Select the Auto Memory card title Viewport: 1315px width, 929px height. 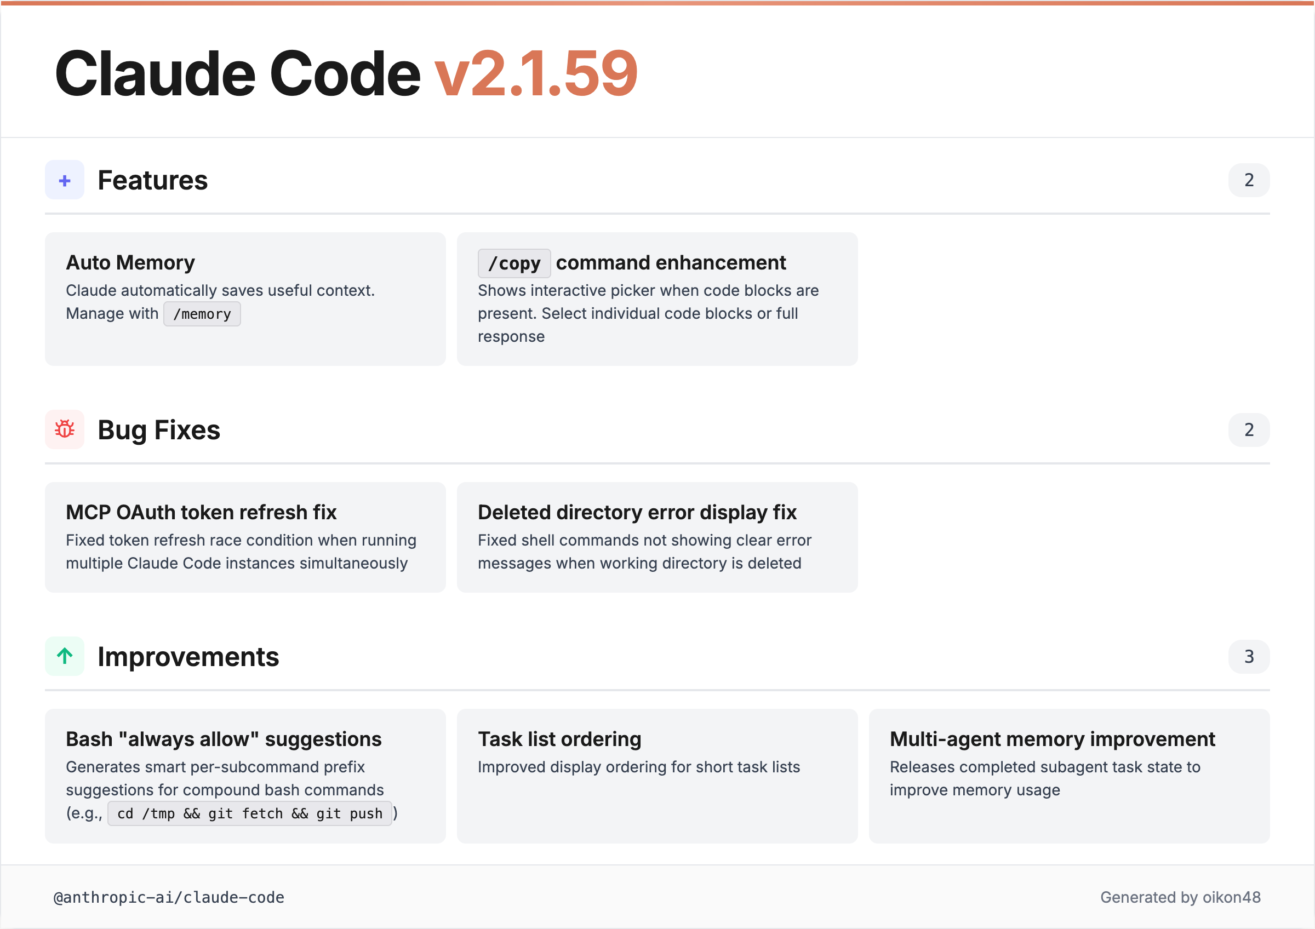pyautogui.click(x=130, y=263)
